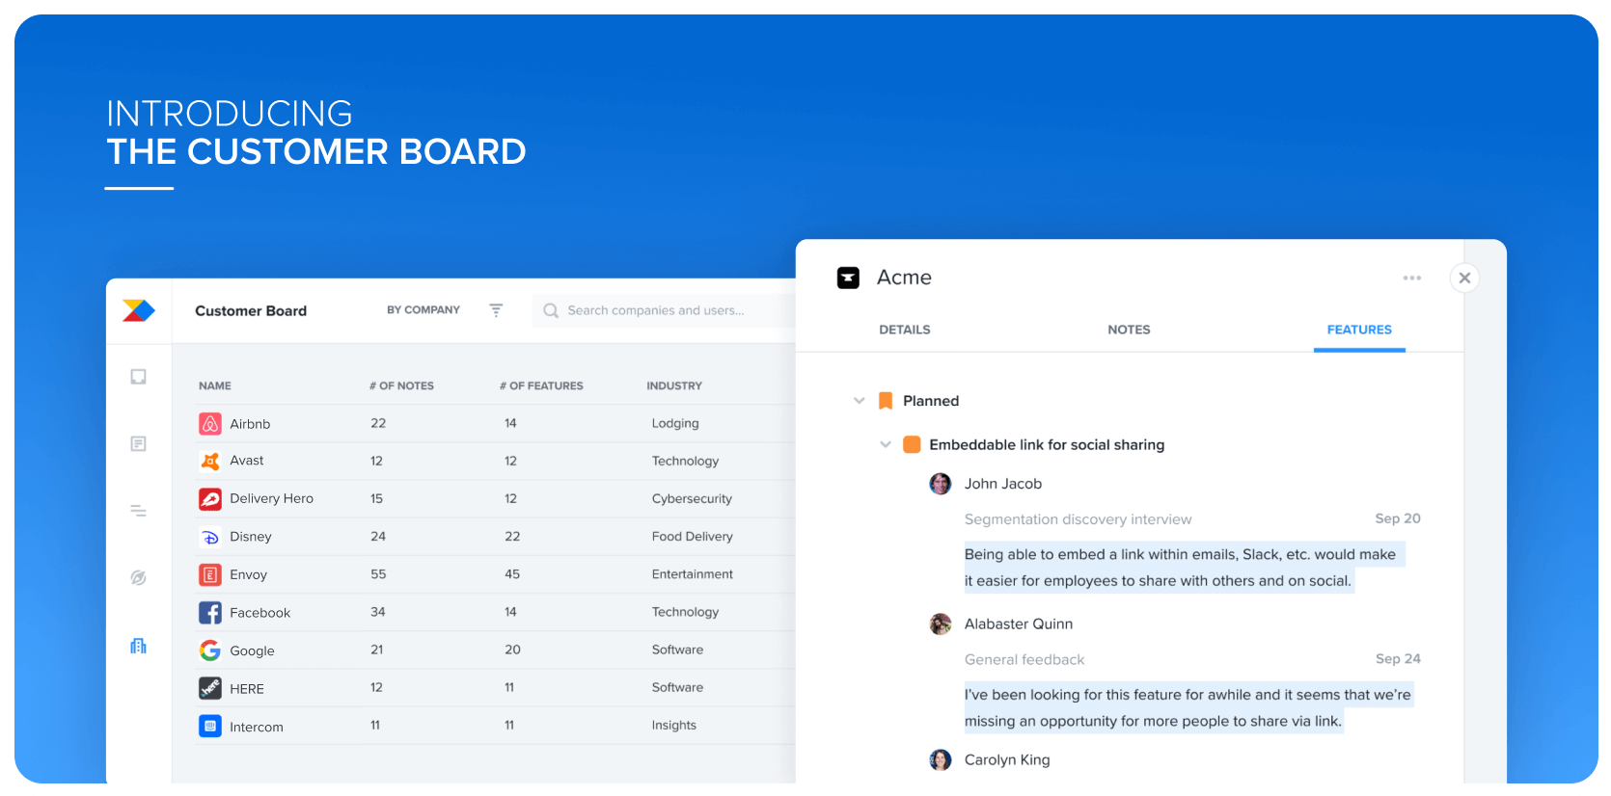Select the Avast row name
The height and width of the screenshot is (796, 1611).
(x=247, y=461)
